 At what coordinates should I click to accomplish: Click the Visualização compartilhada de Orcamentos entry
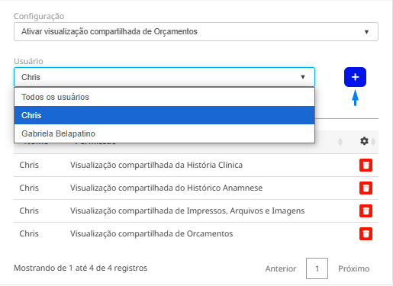(x=151, y=233)
